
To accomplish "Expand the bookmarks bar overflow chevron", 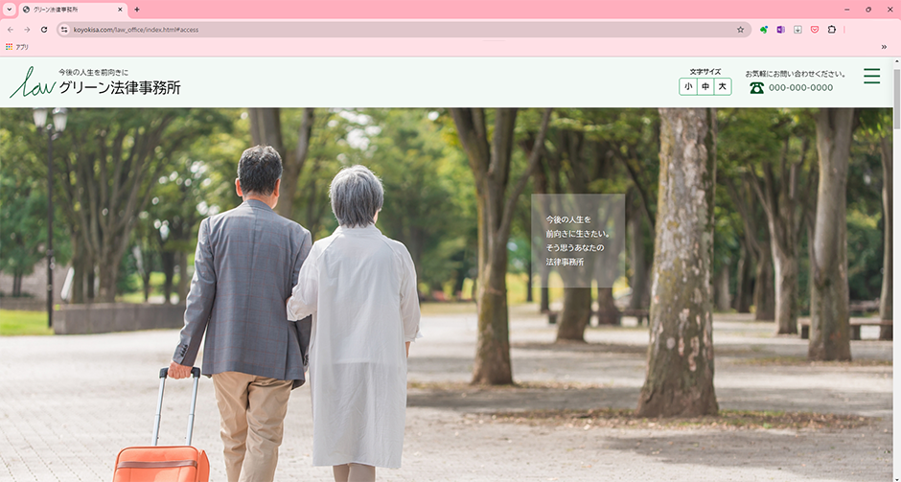I will 884,46.
